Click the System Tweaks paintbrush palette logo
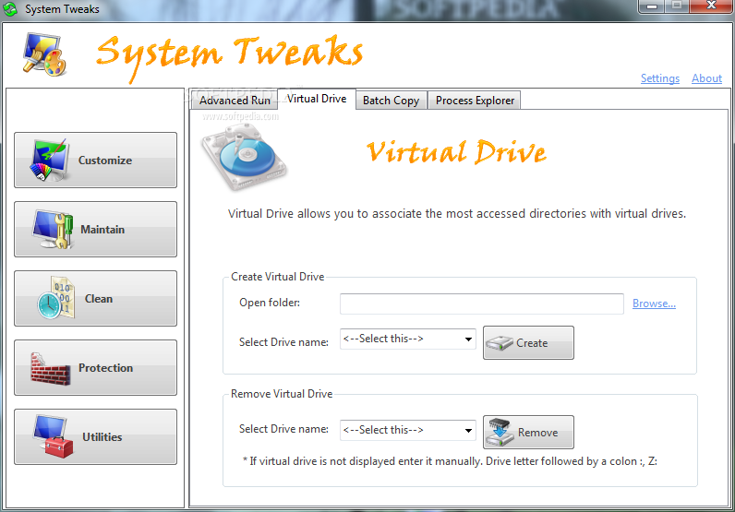This screenshot has height=512, width=735. coord(44,54)
